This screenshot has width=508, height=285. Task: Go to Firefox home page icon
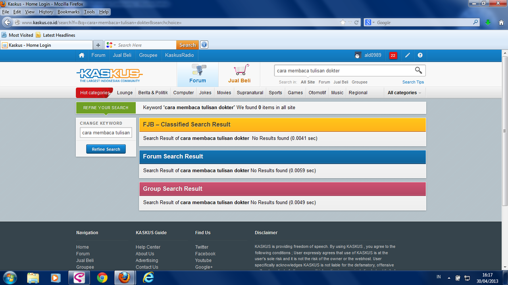[501, 23]
